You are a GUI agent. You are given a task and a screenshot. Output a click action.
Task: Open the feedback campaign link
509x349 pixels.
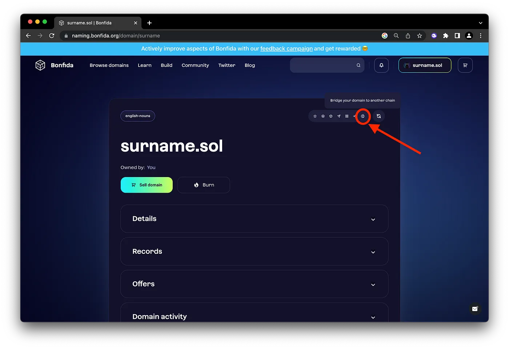pos(286,49)
